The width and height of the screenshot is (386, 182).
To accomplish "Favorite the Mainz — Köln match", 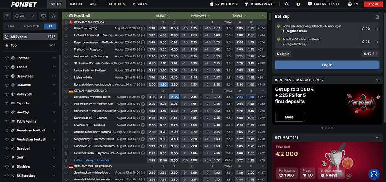I will click(x=66, y=78).
